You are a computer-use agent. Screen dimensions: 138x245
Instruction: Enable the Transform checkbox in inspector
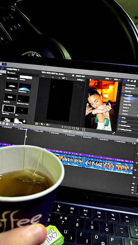(123, 95)
